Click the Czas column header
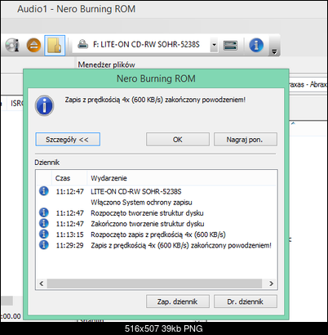The height and width of the screenshot is (335, 328). point(69,178)
